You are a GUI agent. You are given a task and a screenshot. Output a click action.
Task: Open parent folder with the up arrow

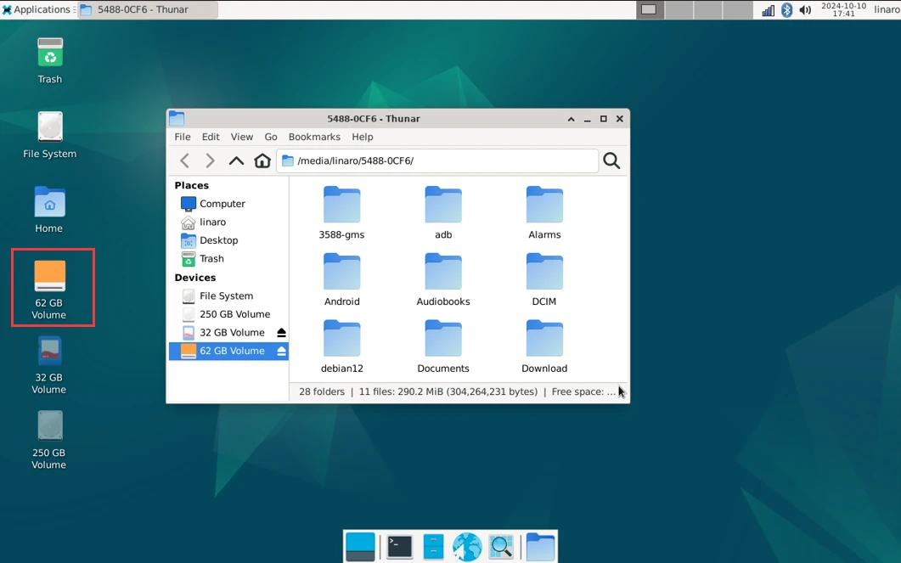236,160
